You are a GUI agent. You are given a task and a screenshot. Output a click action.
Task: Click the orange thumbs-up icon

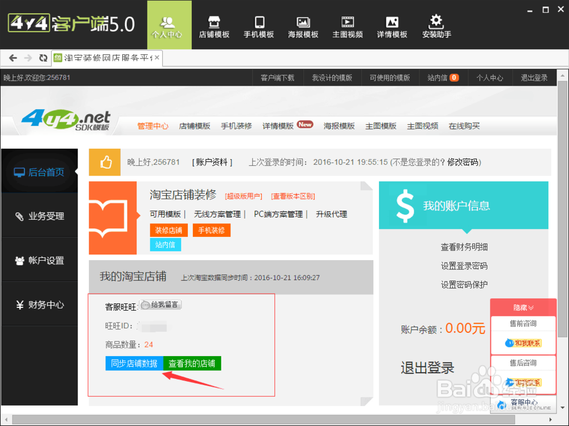pos(105,162)
